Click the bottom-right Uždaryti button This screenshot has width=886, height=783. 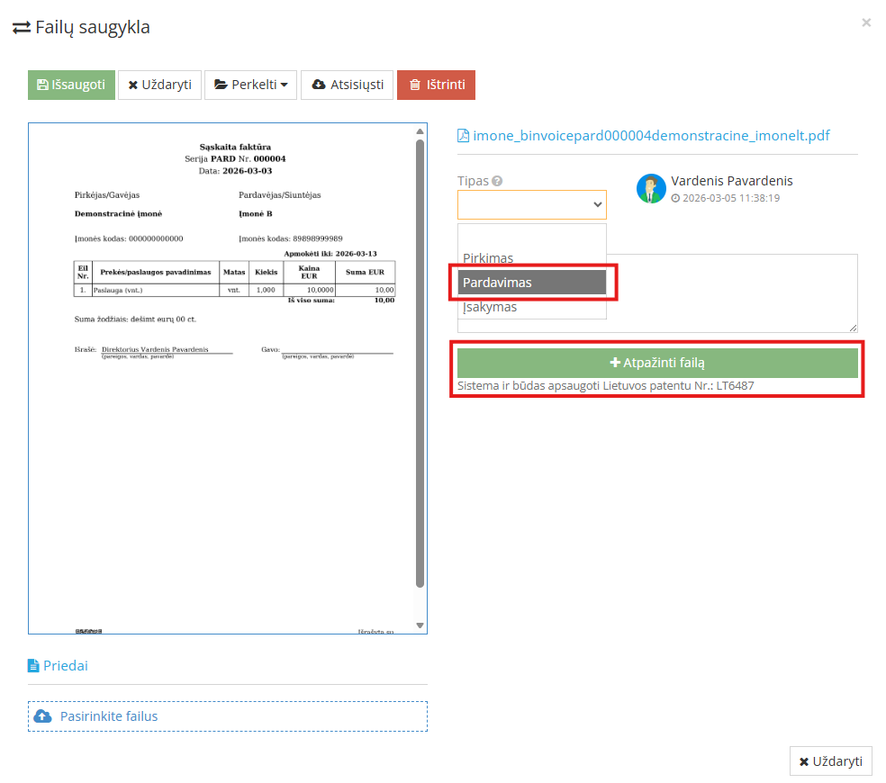(830, 761)
